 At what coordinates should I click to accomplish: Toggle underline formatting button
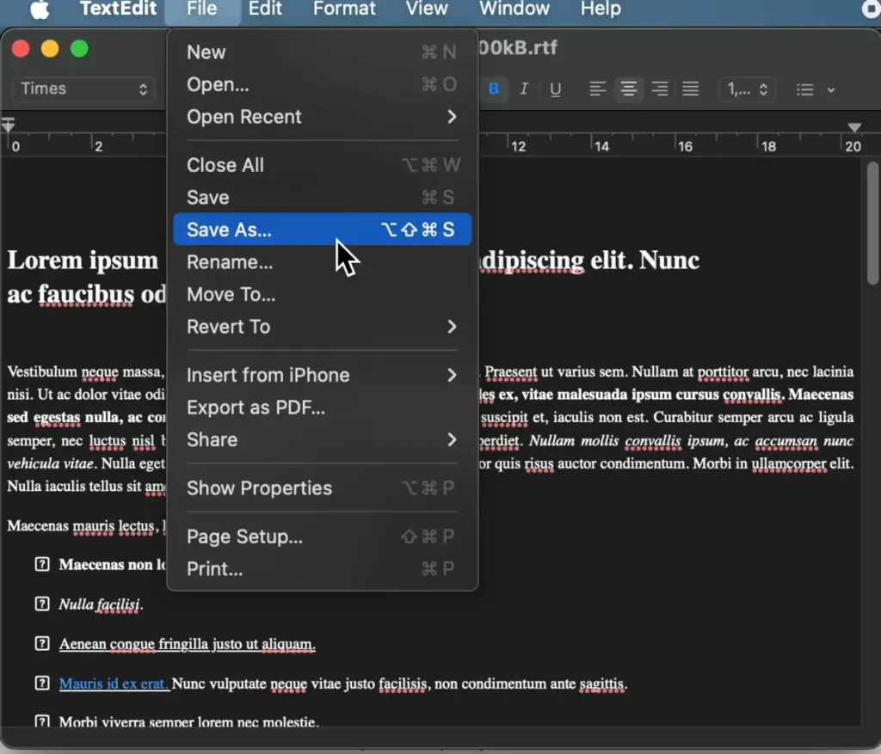click(555, 89)
